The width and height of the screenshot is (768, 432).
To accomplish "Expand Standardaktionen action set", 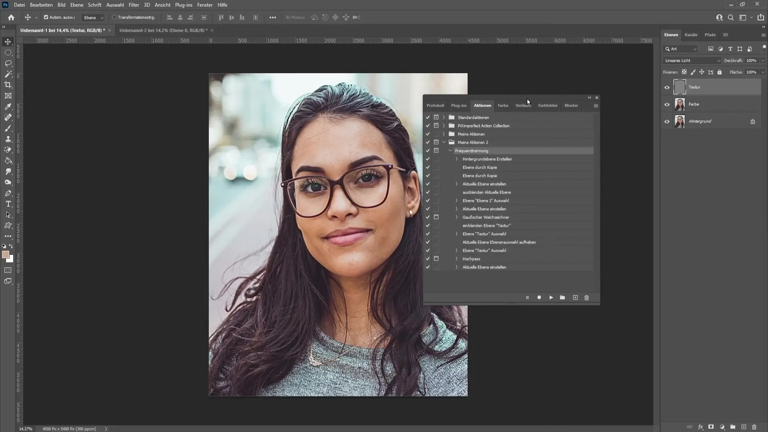I will [444, 117].
